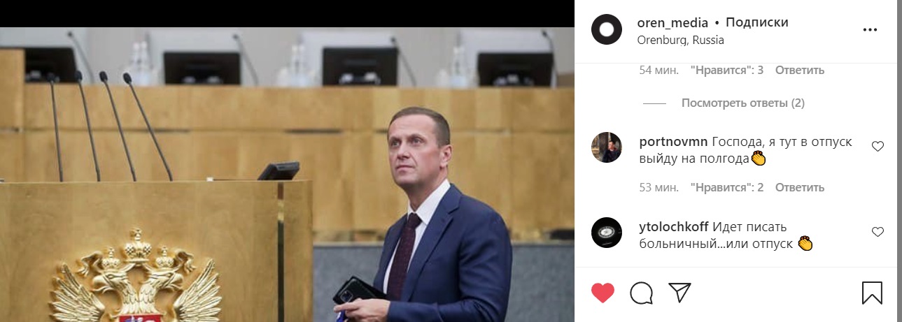902x322 pixels.
Task: View likes "Нравится": 2 on portnovmn comment
Action: tap(726, 187)
